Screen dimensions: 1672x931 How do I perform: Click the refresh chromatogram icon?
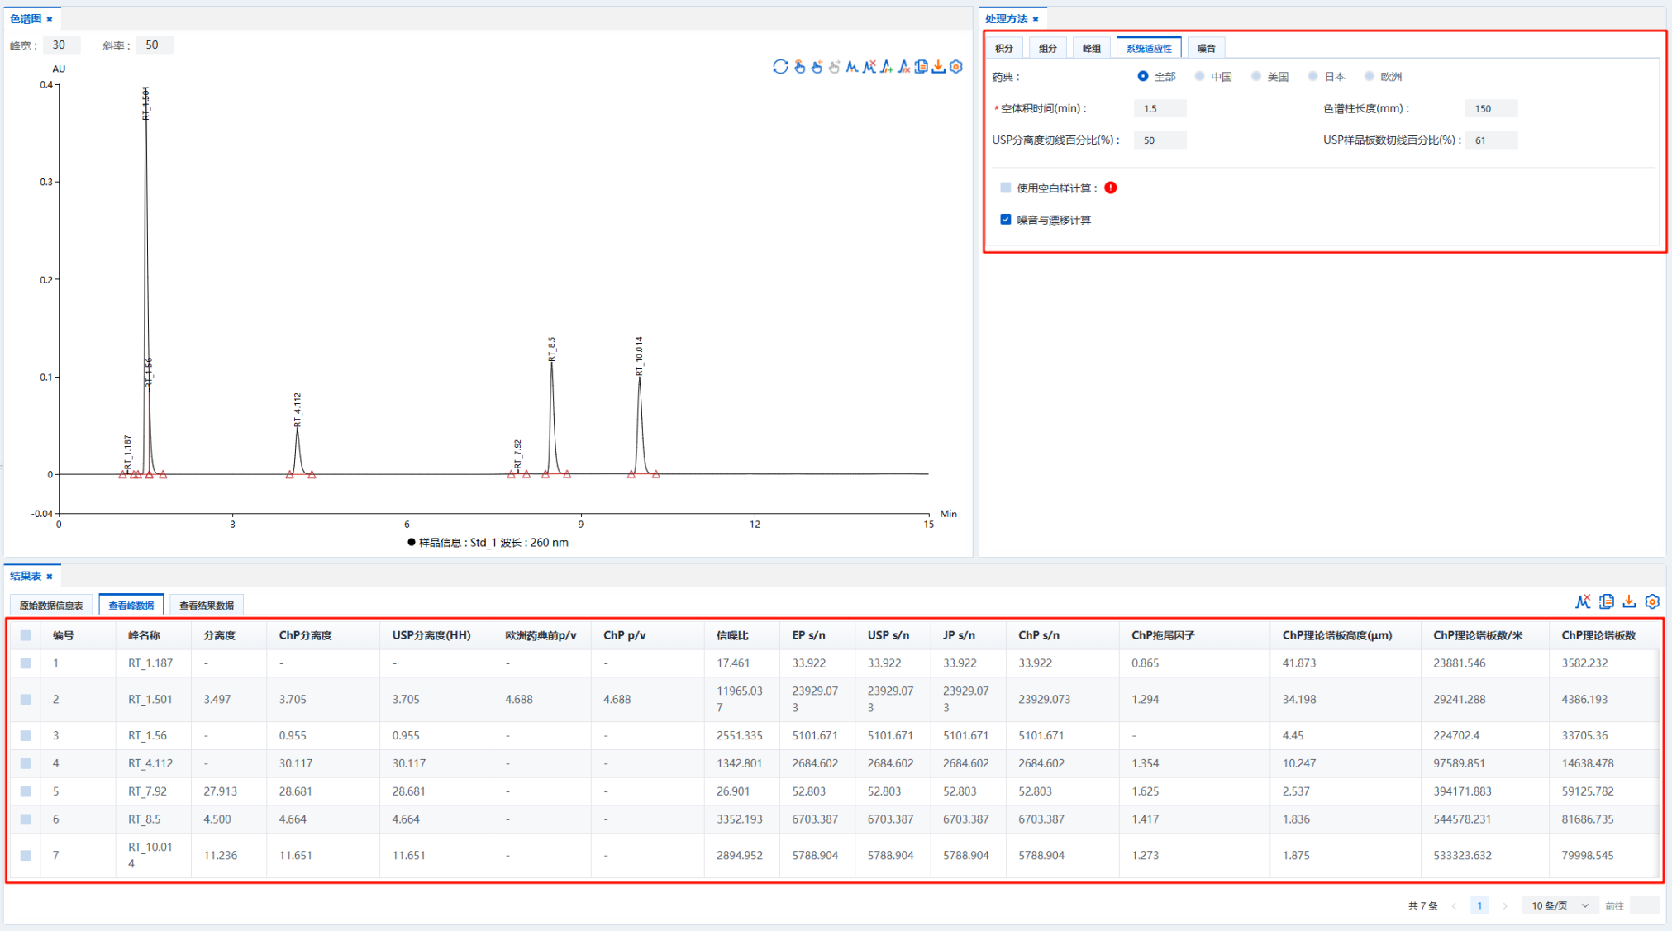pyautogui.click(x=780, y=67)
